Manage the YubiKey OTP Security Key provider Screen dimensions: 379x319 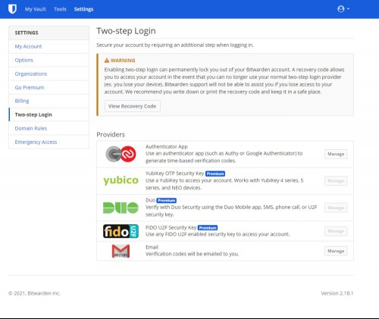point(336,180)
